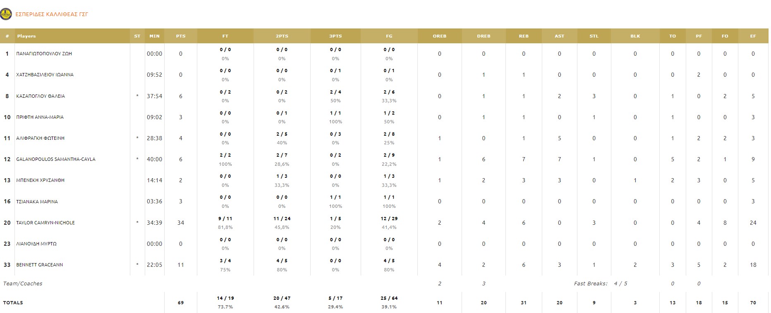Click the FT column header
This screenshot has width=771, height=313.
pos(225,36)
